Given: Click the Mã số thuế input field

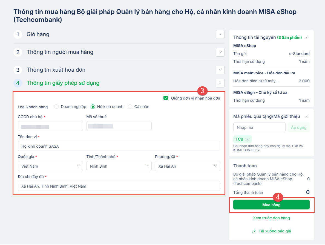Looking at the screenshot, I should tap(119, 126).
